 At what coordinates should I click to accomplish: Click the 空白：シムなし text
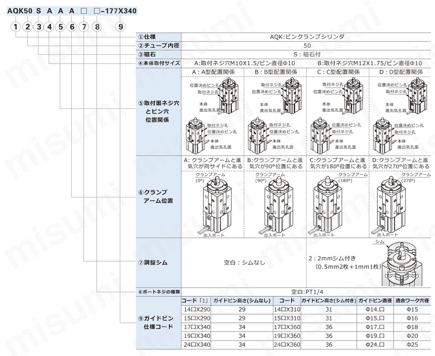[244, 263]
